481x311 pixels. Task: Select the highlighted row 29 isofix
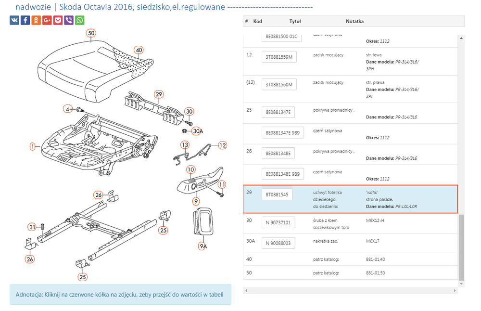[350, 199]
